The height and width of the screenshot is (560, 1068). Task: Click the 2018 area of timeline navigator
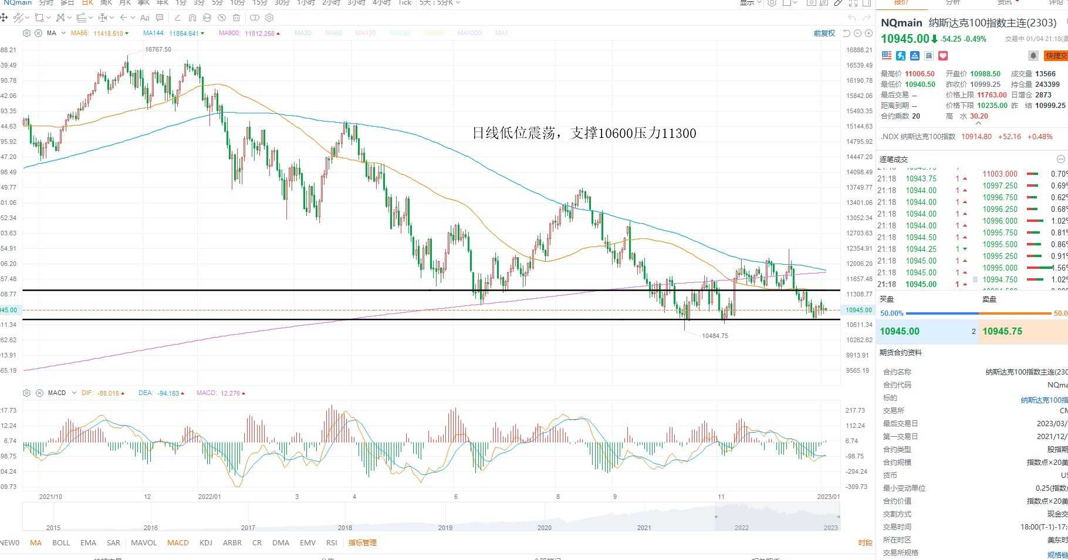(345, 527)
